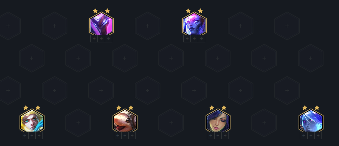Screen dimensions: 339x146
Task: Add middle item to purple helmet champion
Action: tap(101, 39)
